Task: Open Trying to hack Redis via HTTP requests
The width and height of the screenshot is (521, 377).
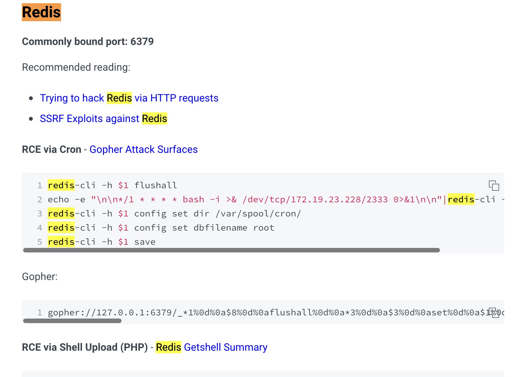Action: point(129,98)
